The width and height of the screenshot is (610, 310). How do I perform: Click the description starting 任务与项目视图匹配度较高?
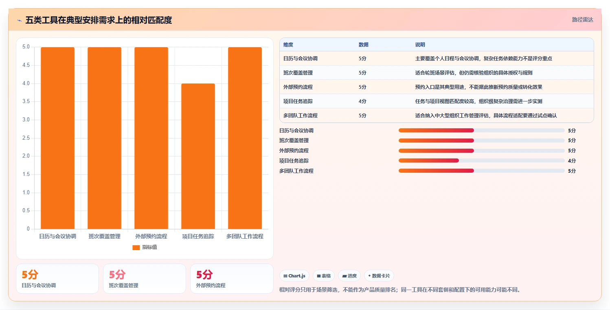[x=479, y=101]
